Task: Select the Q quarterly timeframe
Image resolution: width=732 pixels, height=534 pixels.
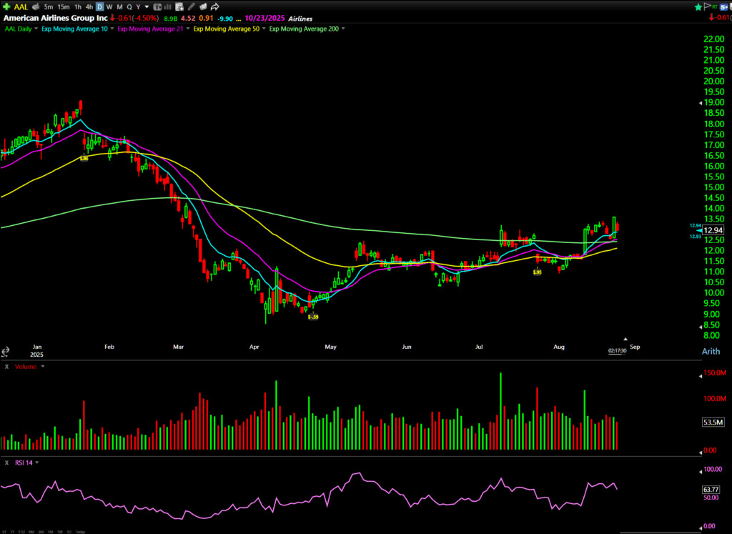Action: (x=129, y=7)
